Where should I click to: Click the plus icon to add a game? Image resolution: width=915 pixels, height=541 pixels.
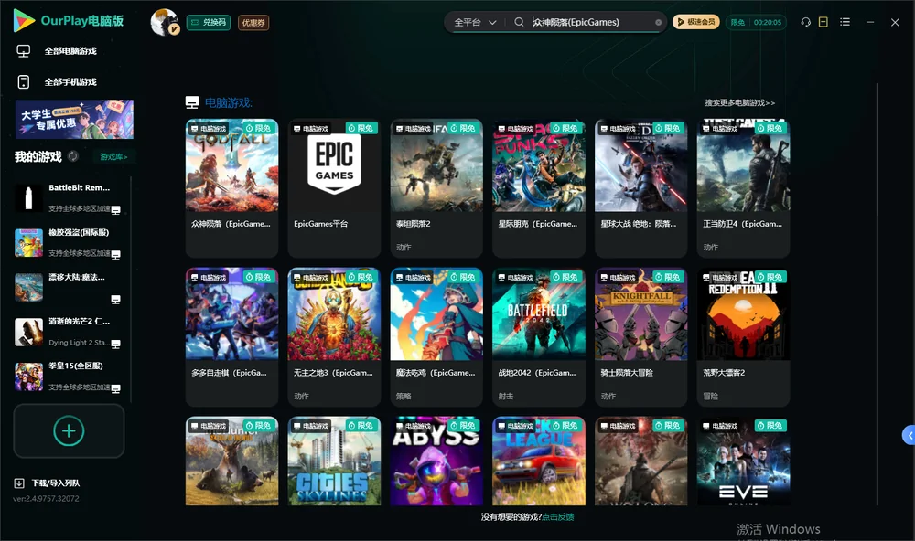(69, 430)
